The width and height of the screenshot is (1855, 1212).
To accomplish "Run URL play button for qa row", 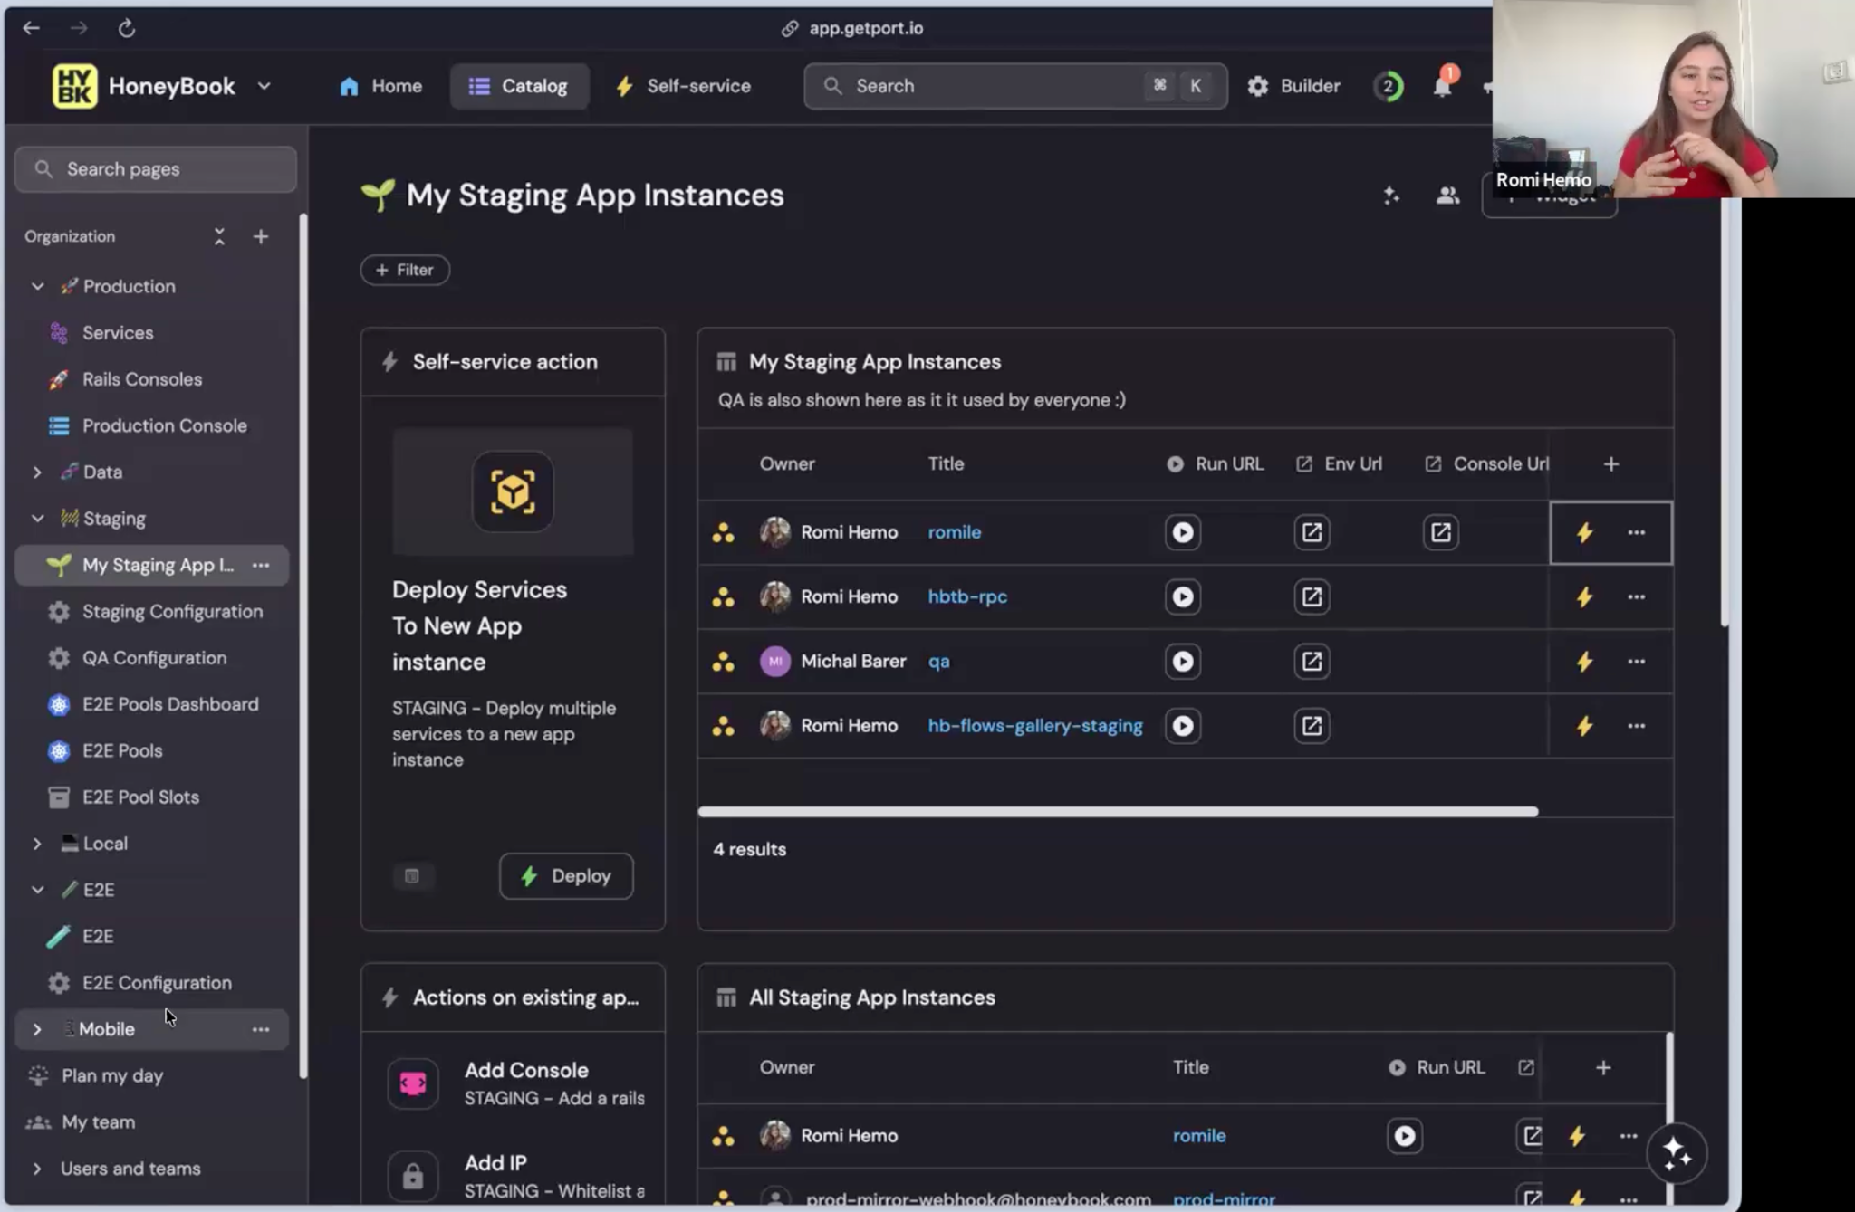I will [1183, 662].
